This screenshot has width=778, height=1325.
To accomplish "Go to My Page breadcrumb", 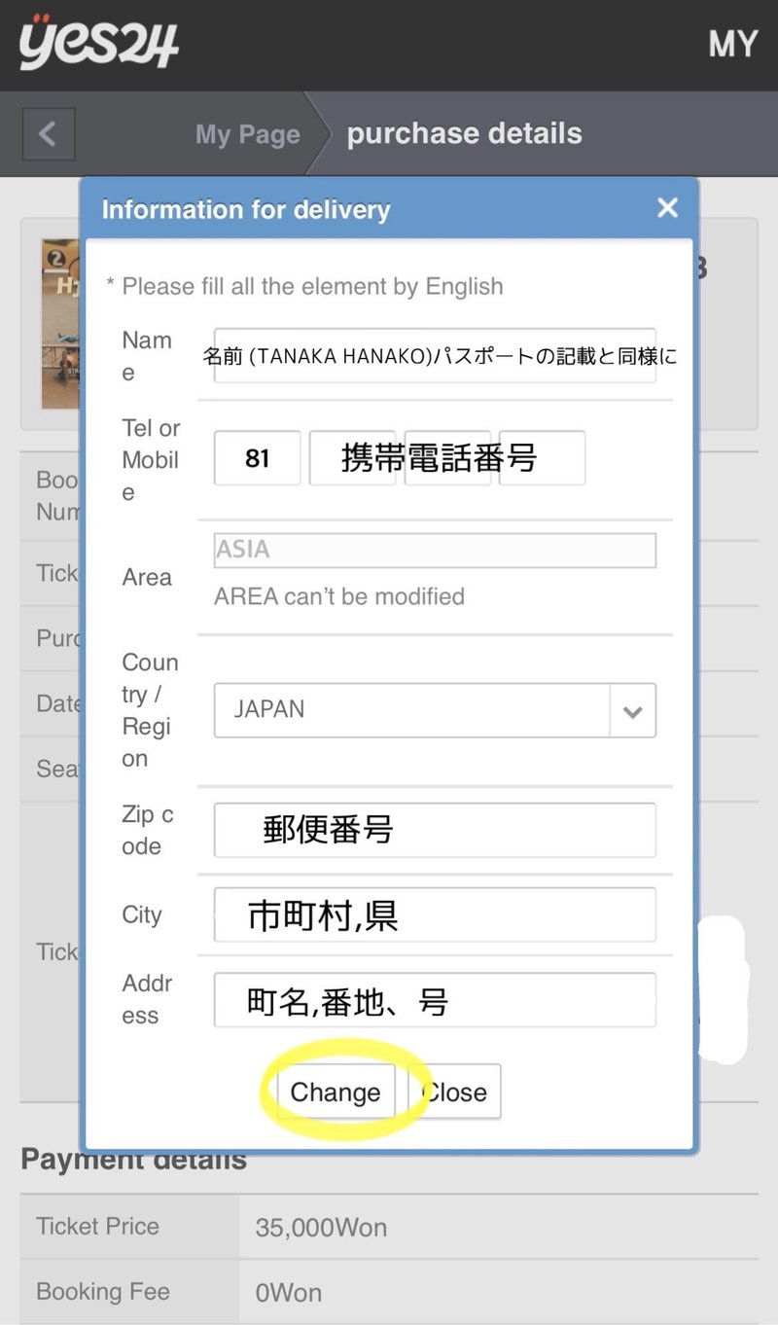I will pyautogui.click(x=247, y=134).
